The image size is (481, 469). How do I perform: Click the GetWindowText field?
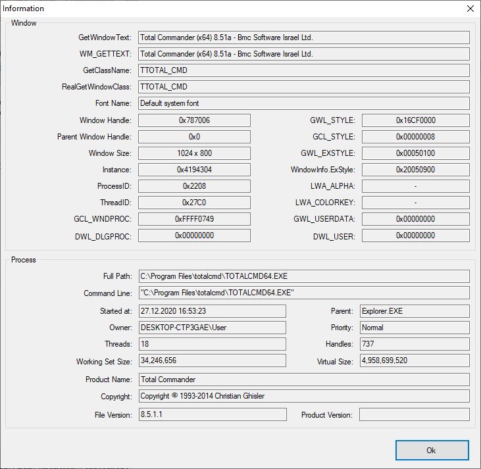(303, 37)
